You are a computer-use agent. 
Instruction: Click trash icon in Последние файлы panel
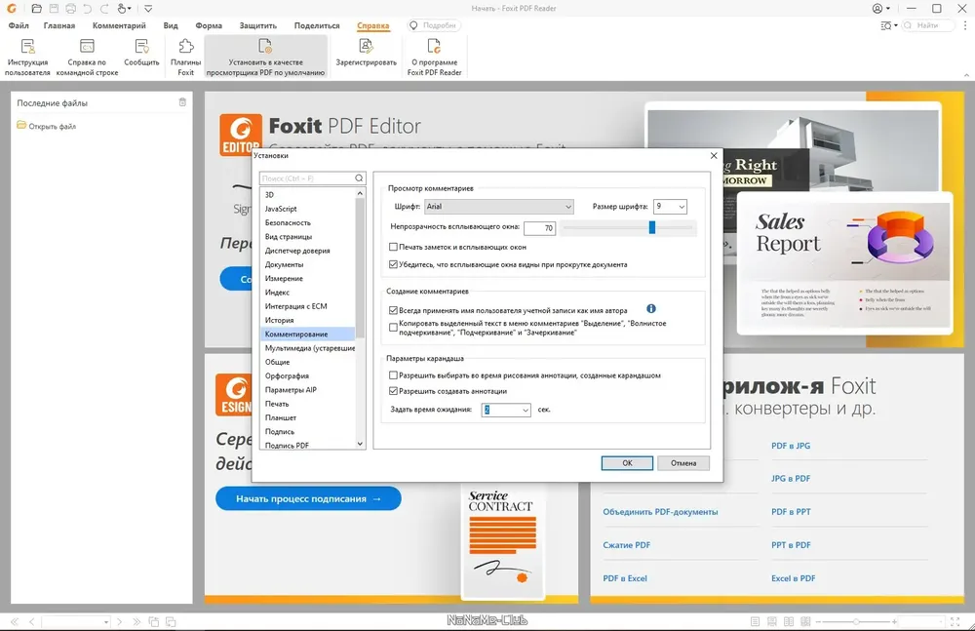tap(182, 102)
